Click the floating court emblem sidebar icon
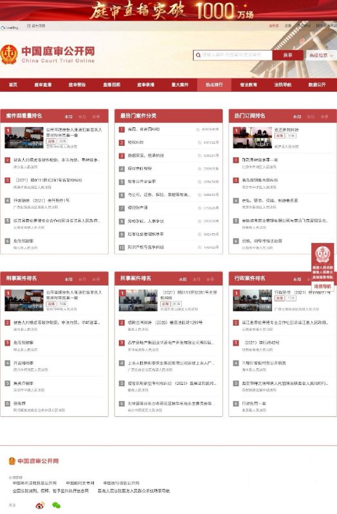Image resolution: width=337 pixels, height=514 pixels. tap(323, 254)
